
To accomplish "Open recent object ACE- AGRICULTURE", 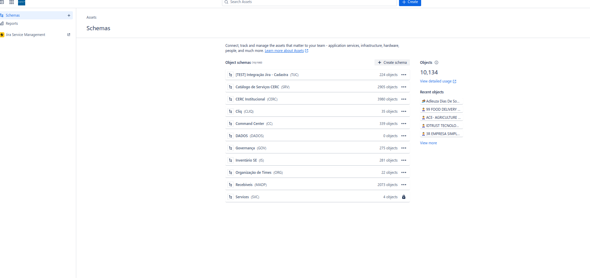I will 441,117.
